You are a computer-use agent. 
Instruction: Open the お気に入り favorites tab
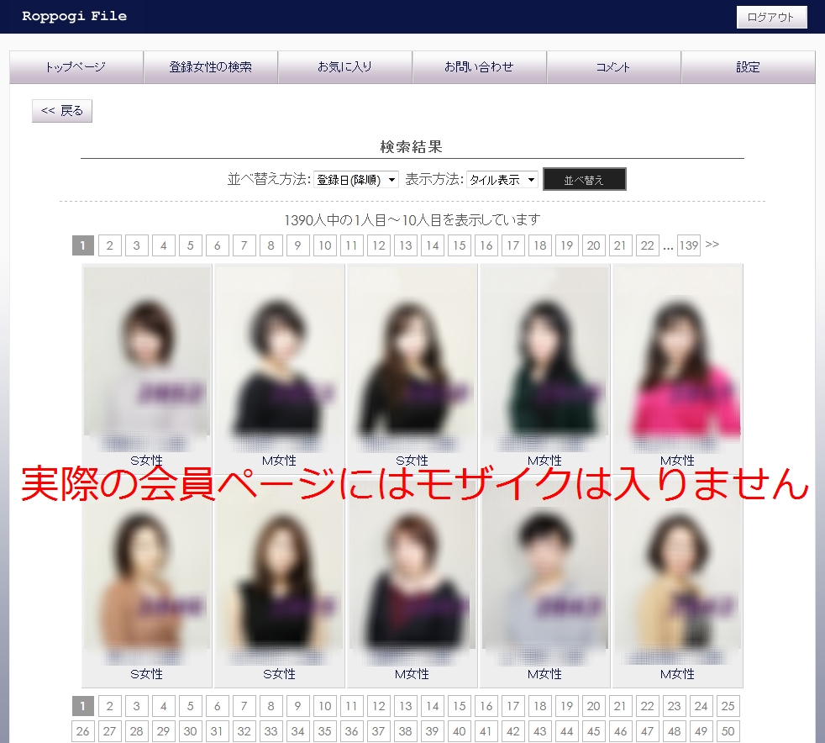[x=345, y=67]
